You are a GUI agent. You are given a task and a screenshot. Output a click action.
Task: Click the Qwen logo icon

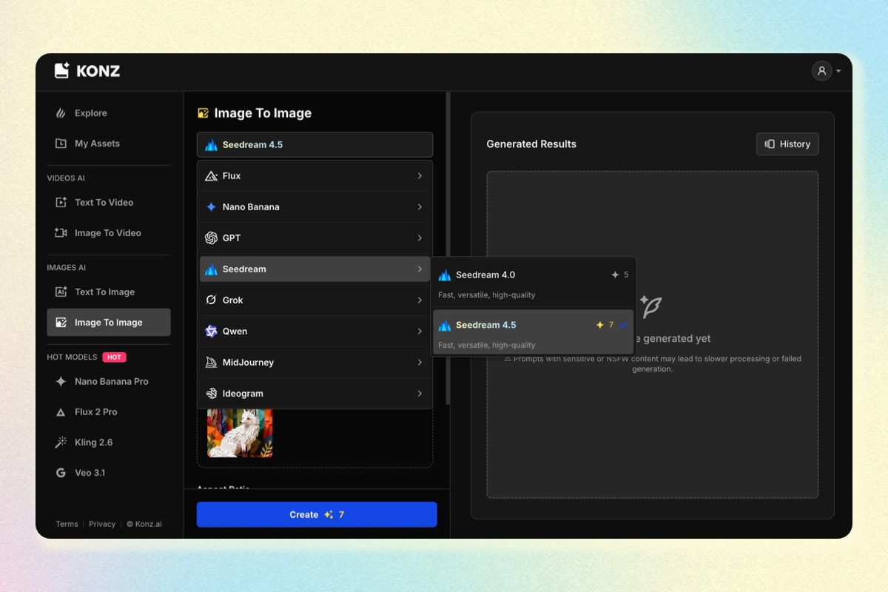[x=211, y=332]
